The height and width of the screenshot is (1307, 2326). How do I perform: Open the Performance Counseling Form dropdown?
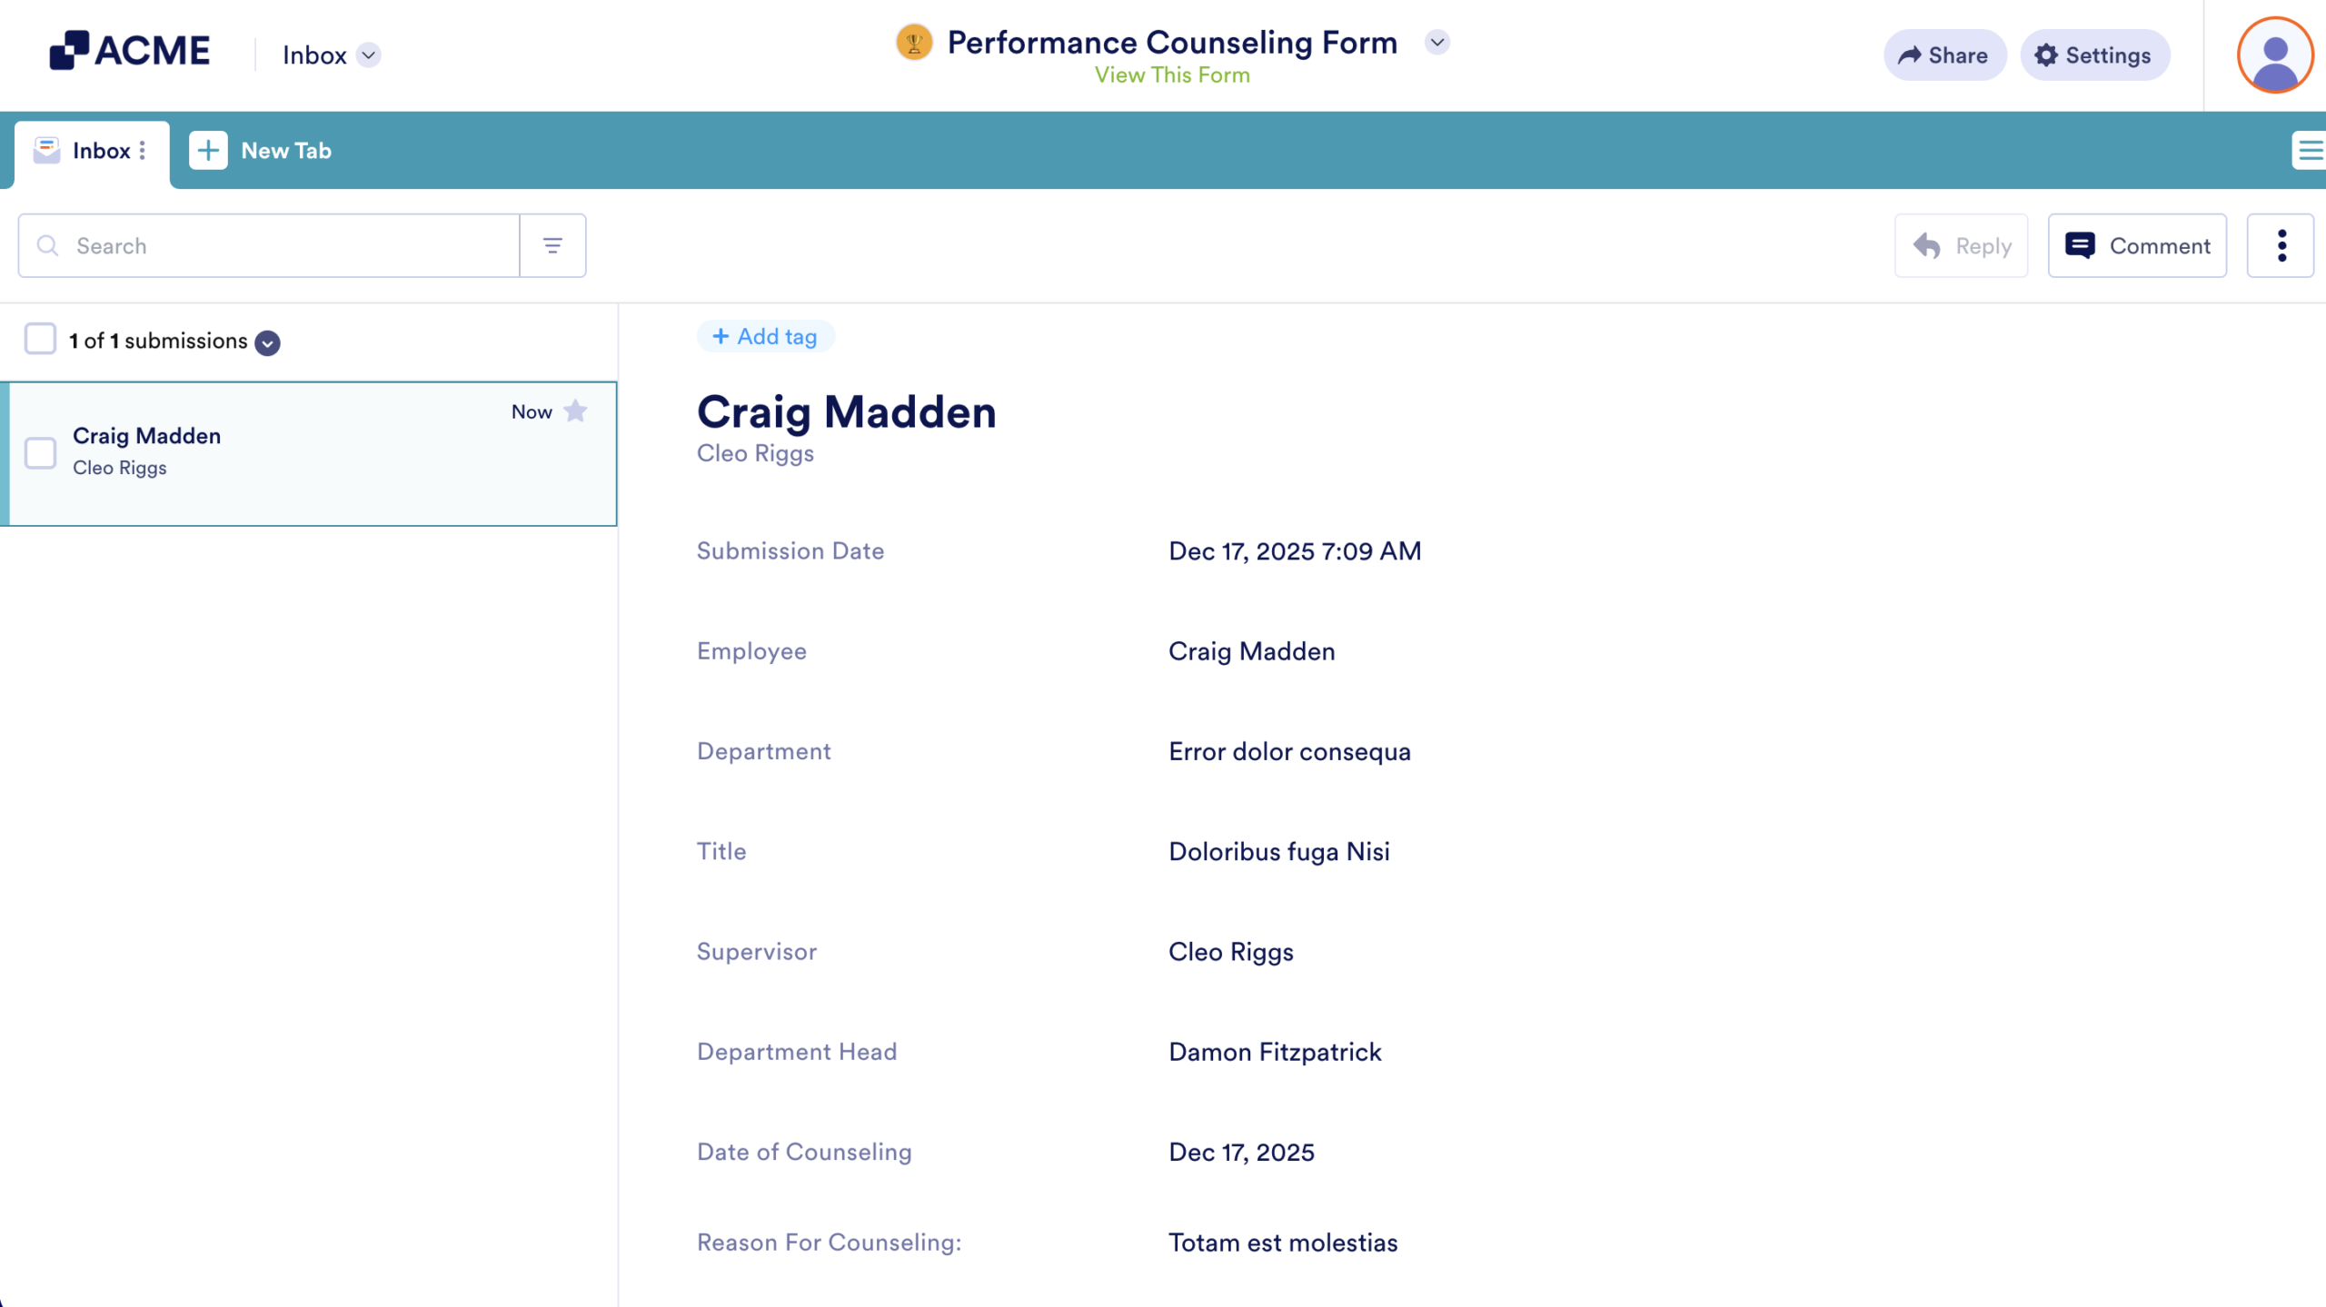[1436, 42]
